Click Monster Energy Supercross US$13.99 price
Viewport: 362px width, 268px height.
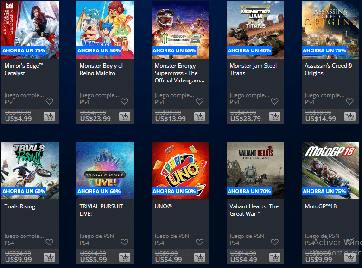tap(171, 119)
